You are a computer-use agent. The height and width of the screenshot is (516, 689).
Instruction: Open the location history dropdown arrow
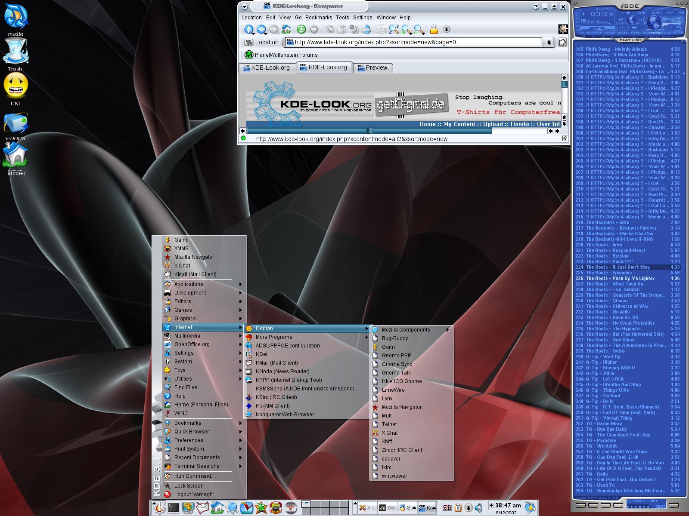(x=549, y=42)
